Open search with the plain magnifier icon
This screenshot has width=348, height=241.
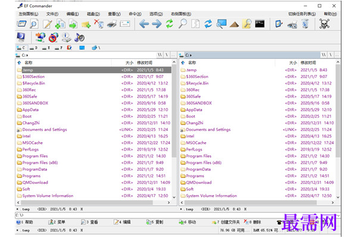point(182,24)
